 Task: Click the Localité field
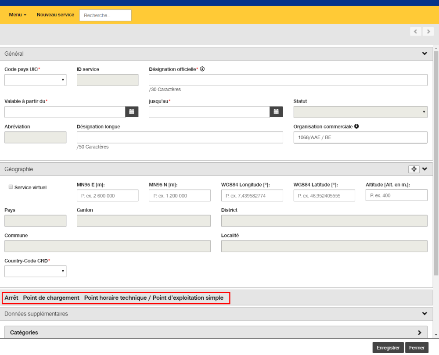coord(324,246)
